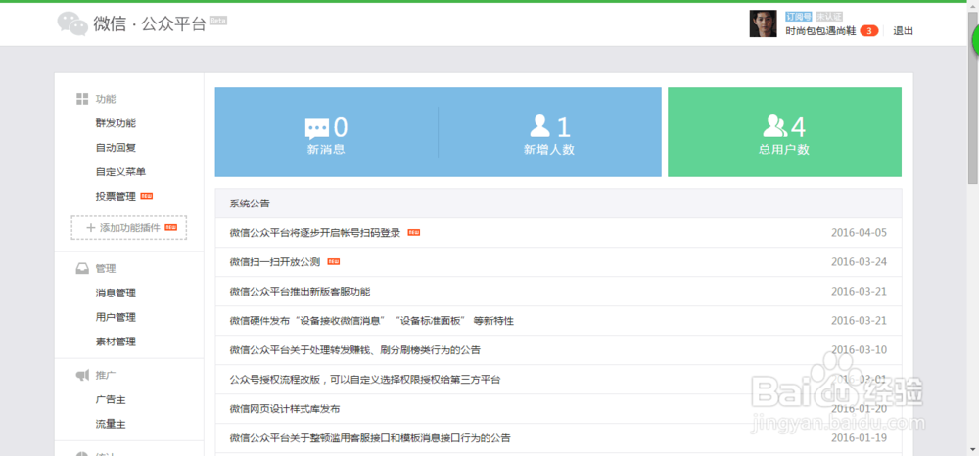Click the NEW badge beside 帐号扫码登录 announcement
Image resolution: width=979 pixels, height=456 pixels.
point(414,233)
